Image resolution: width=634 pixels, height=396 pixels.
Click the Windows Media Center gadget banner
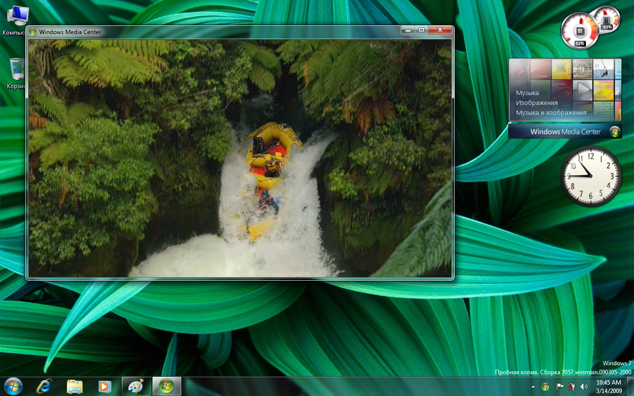[565, 132]
